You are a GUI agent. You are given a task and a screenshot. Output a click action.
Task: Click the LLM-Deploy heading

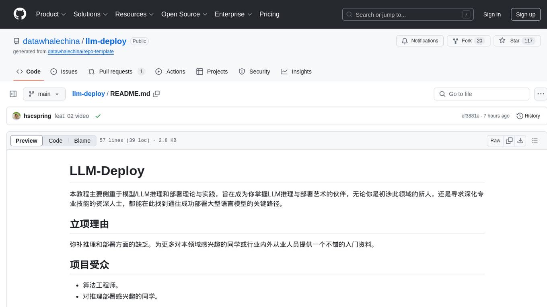click(x=107, y=170)
